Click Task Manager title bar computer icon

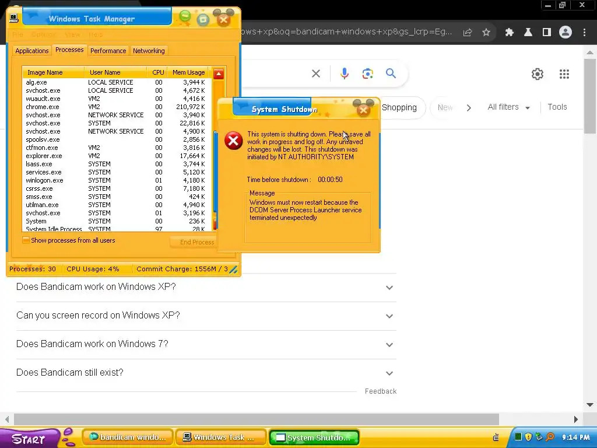pyautogui.click(x=14, y=18)
